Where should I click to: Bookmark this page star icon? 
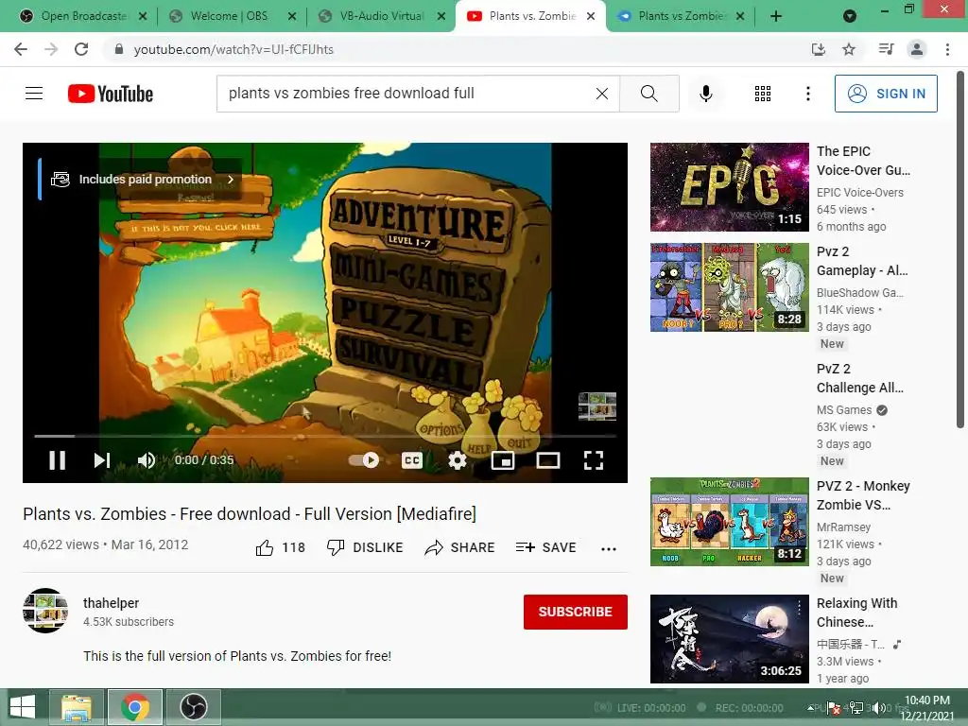point(849,49)
